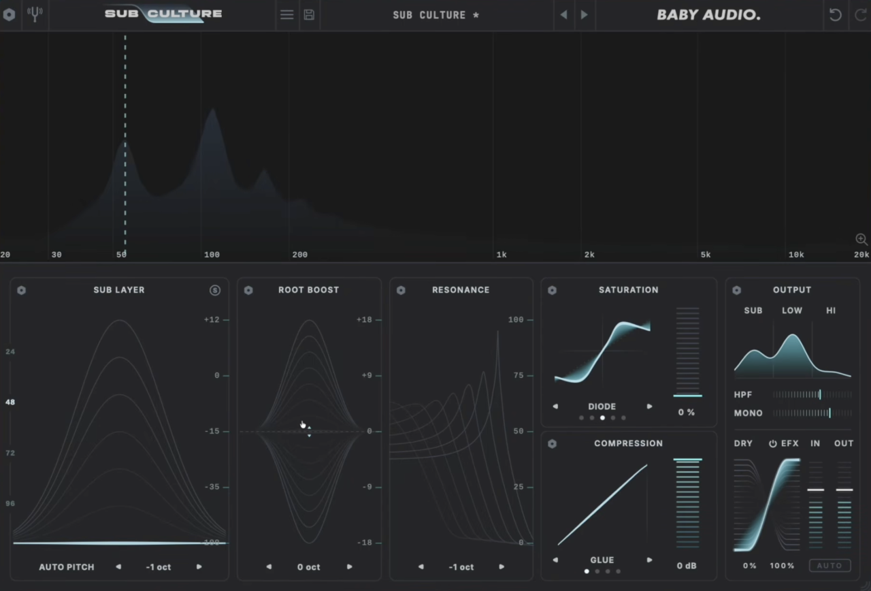Click the save preset floppy icon
The width and height of the screenshot is (871, 591).
(309, 15)
